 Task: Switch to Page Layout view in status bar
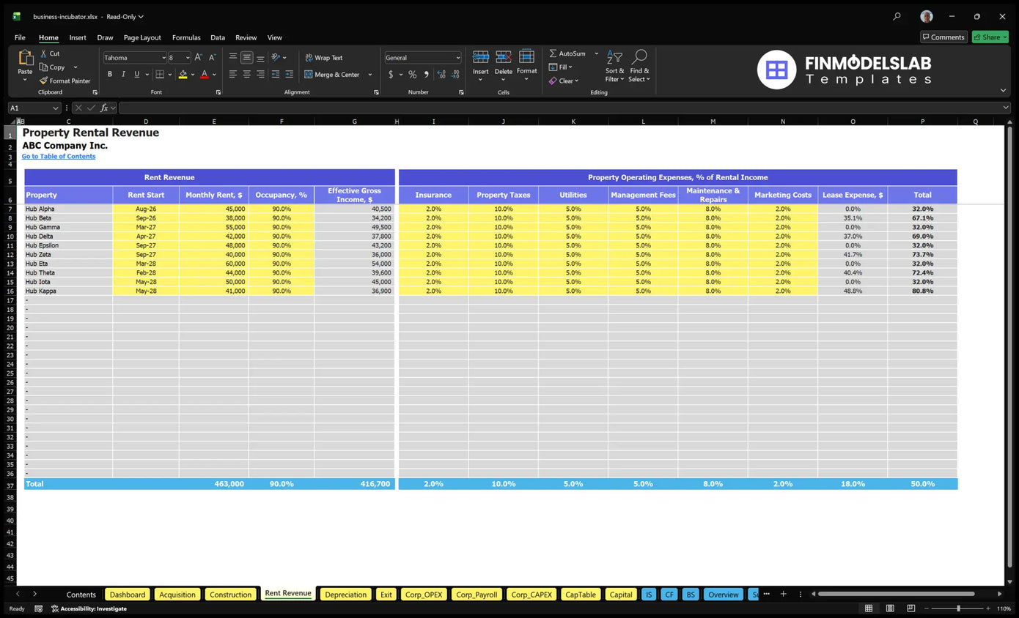[x=890, y=608]
